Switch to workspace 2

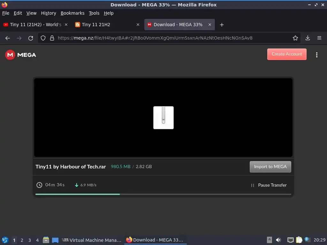[22, 240]
